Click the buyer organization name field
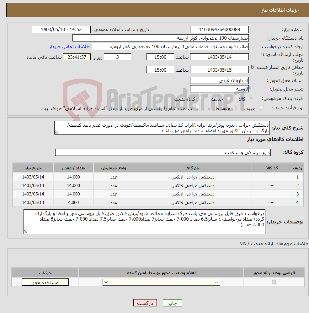 pos(161,38)
